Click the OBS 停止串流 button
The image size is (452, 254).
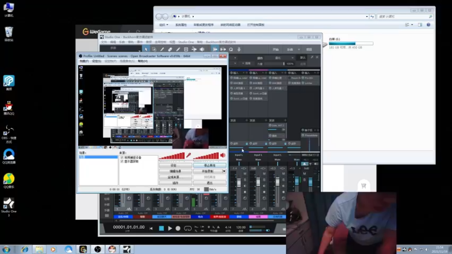click(210, 165)
